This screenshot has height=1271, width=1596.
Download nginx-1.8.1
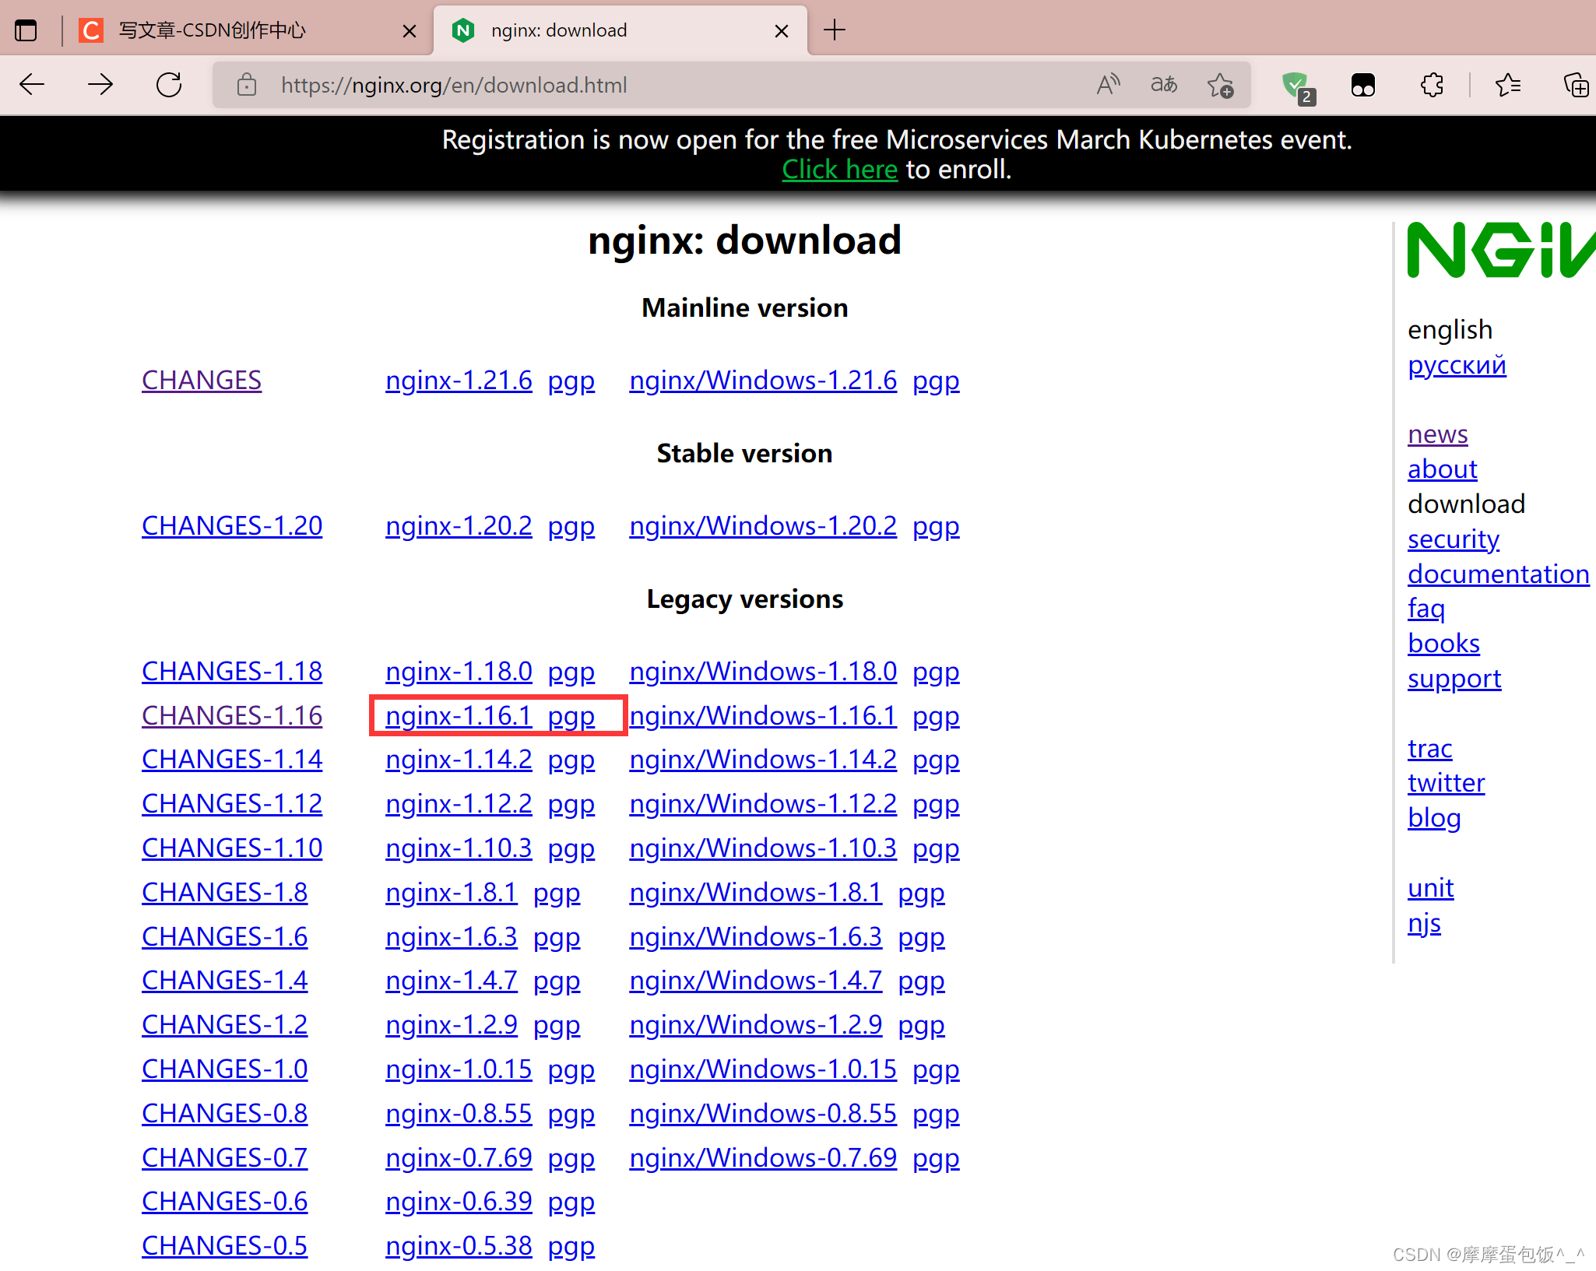[452, 892]
